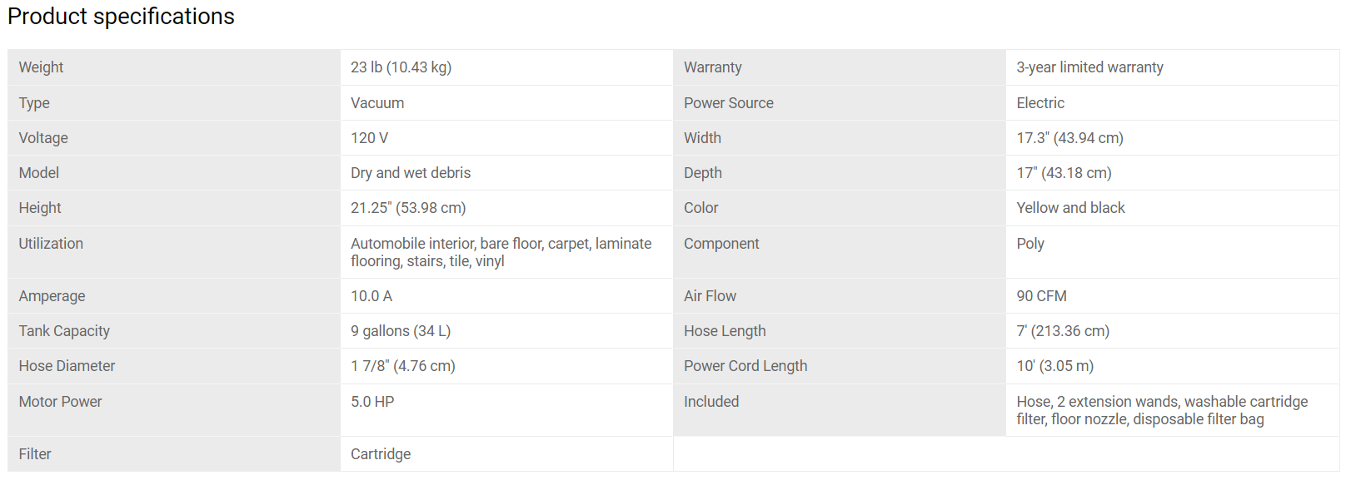Screen dimensions: 1346x480
Task: Click the Yellow and black color value
Action: click(1070, 208)
